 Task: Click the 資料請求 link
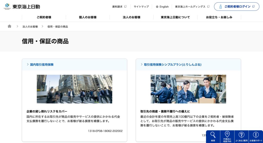point(117,7)
